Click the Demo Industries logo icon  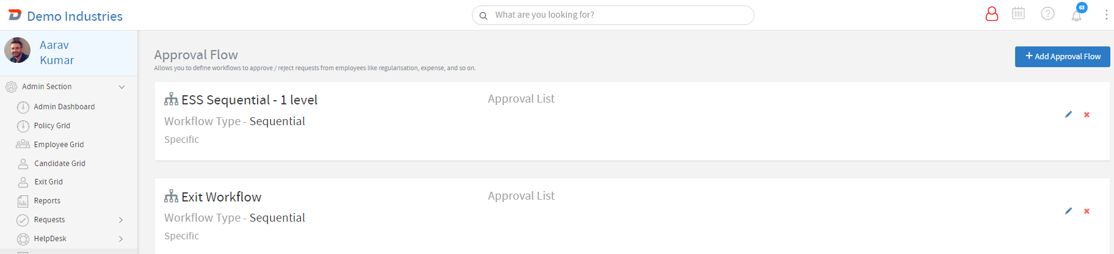point(15,15)
